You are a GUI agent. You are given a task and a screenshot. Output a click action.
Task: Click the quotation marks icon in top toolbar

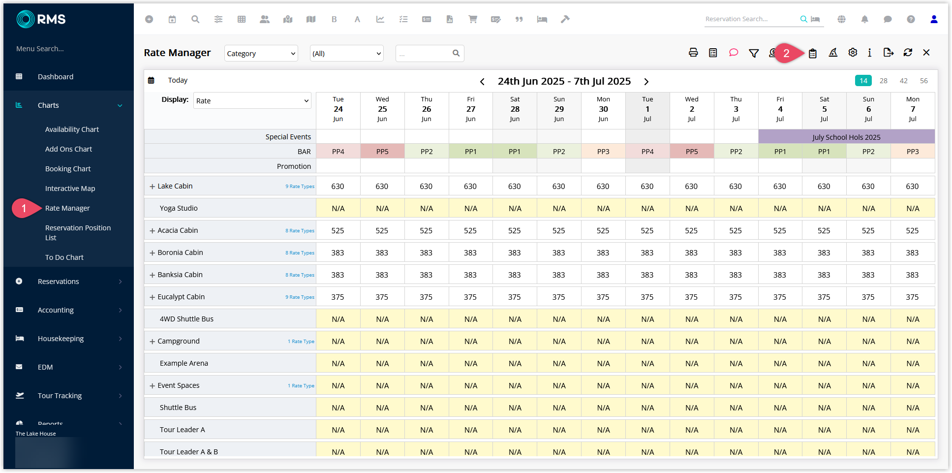pyautogui.click(x=519, y=19)
